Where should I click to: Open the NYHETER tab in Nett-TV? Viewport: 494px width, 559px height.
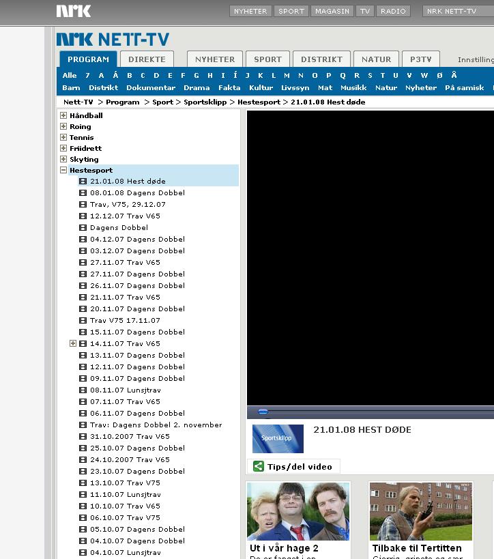[215, 59]
